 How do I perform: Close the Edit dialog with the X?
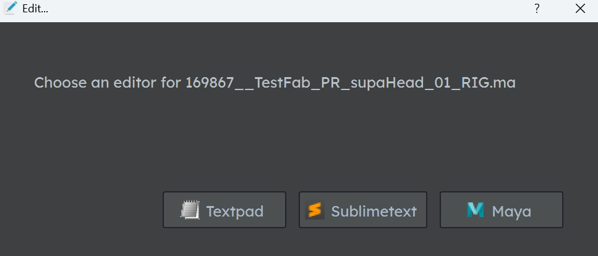(580, 9)
